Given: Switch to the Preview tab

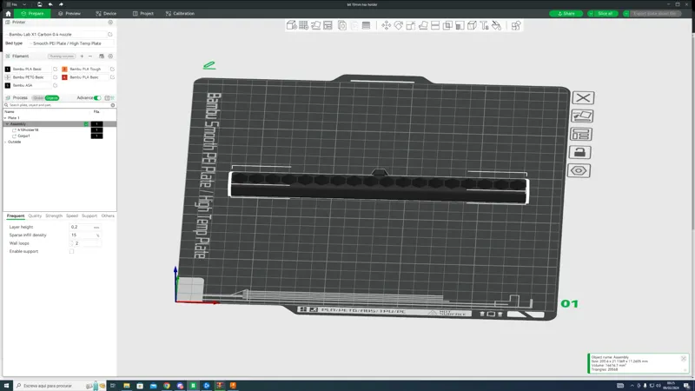Looking at the screenshot, I should (69, 13).
